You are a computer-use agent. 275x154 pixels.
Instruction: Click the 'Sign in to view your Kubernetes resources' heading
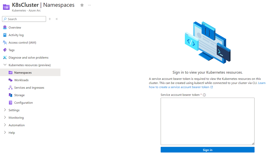point(208,72)
